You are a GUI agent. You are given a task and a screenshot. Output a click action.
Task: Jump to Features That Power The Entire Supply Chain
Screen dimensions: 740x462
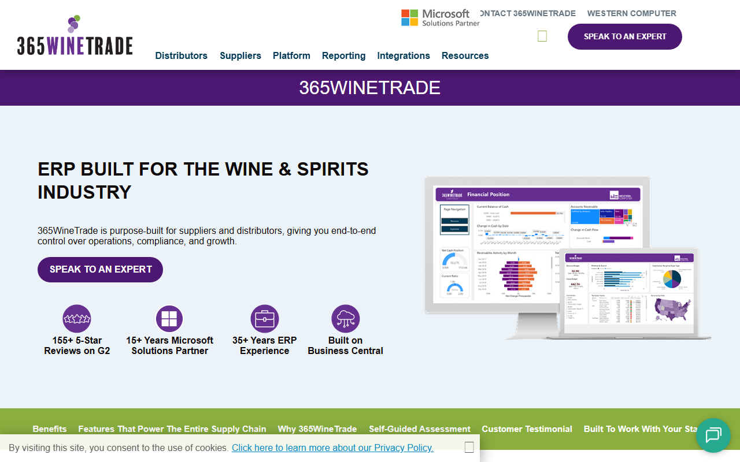(x=172, y=429)
